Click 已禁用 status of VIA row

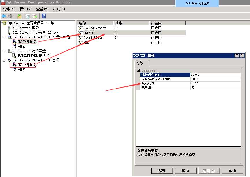click(156, 43)
